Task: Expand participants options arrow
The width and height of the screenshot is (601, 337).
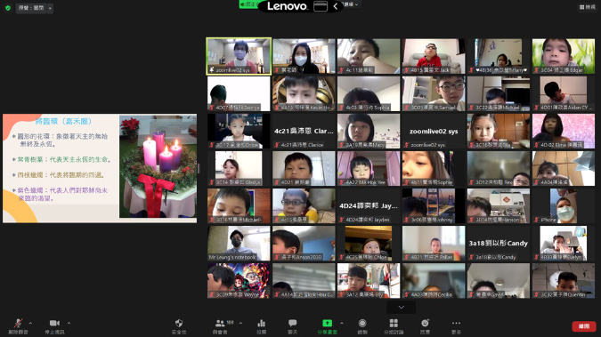Action: (240, 323)
